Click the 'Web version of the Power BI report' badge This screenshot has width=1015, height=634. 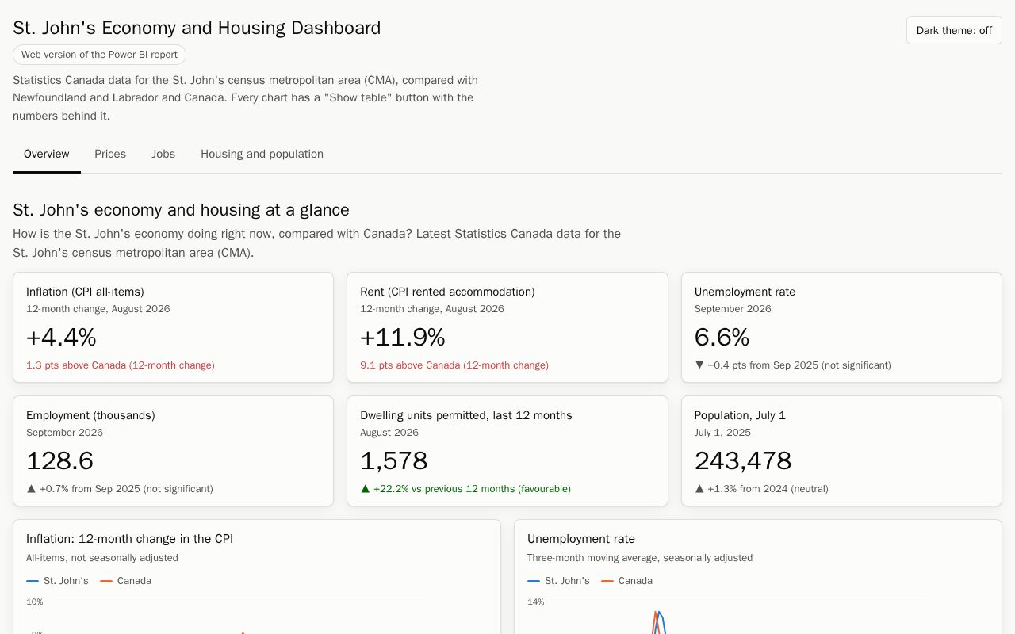tap(99, 55)
